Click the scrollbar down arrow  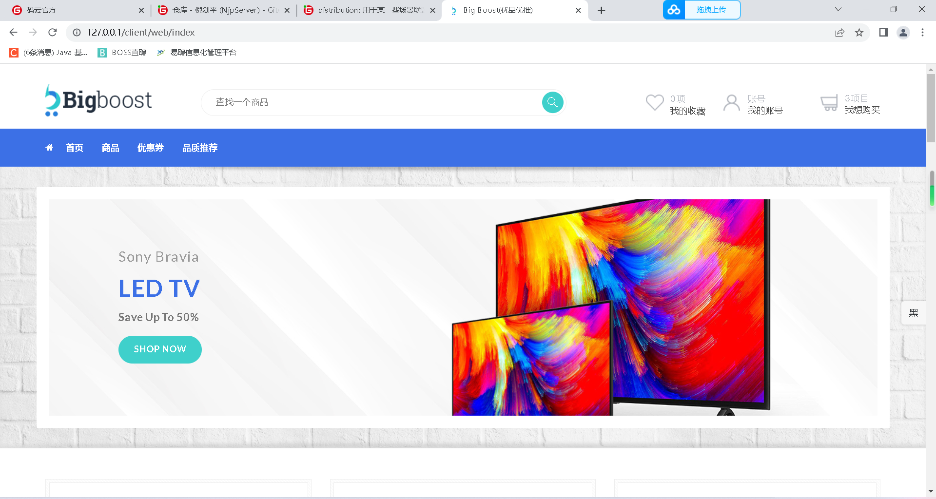[x=931, y=491]
